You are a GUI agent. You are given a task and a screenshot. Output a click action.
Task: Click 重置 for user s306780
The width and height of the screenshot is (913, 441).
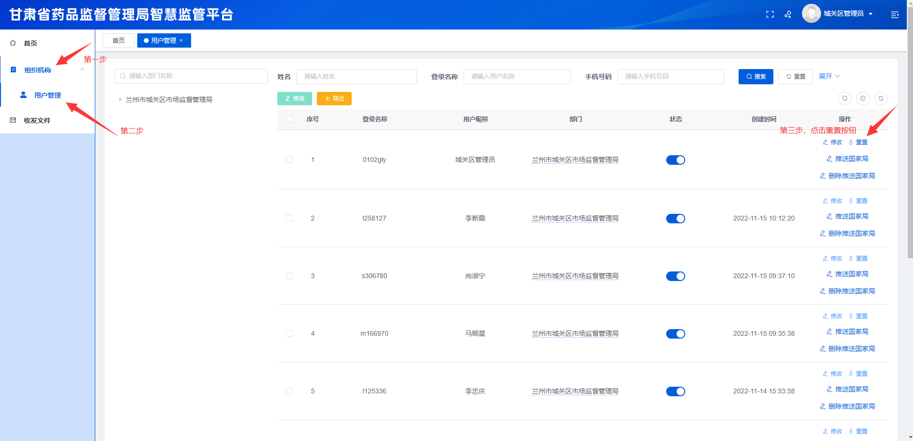coord(858,259)
